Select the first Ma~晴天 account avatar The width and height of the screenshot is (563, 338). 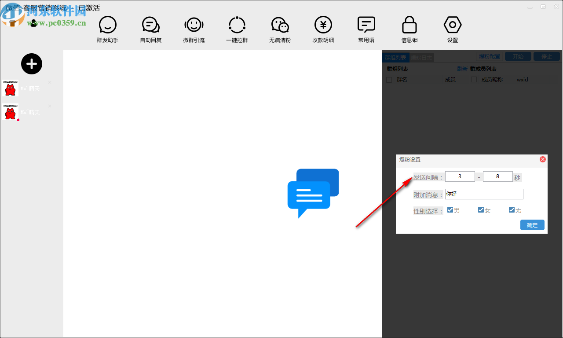(10, 88)
